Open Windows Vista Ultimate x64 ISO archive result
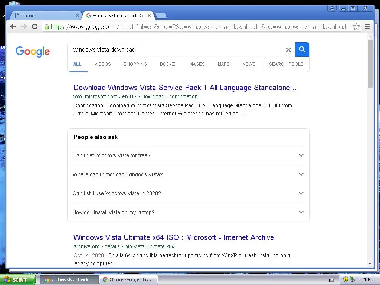The width and height of the screenshot is (380, 285). pyautogui.click(x=174, y=237)
